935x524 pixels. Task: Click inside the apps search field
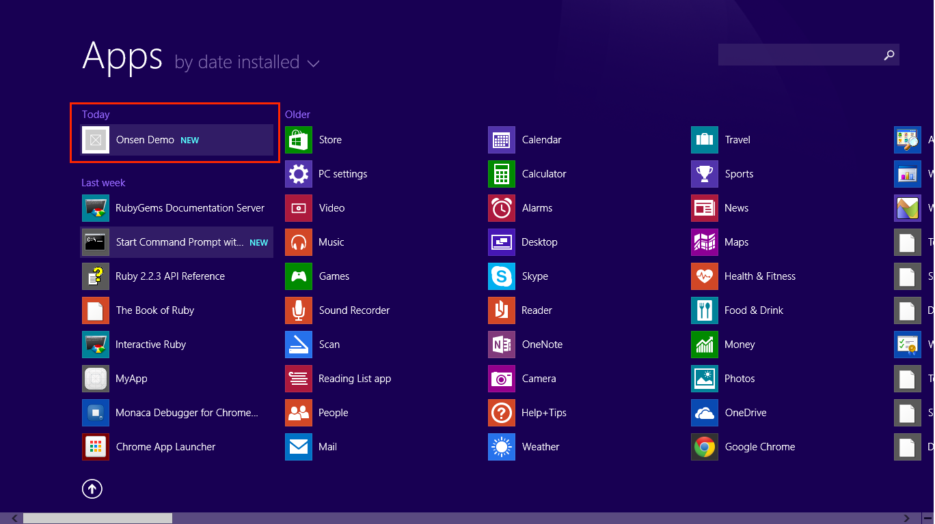(x=798, y=55)
